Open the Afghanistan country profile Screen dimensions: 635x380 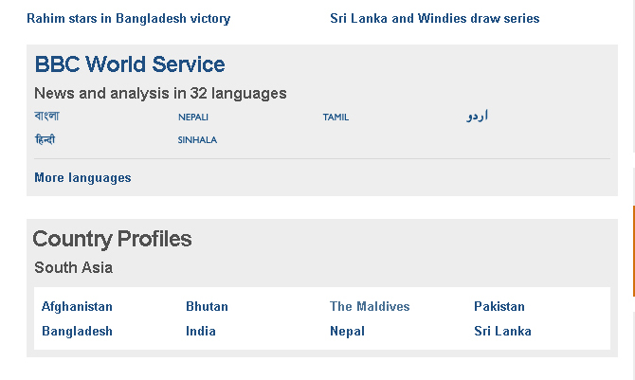[x=77, y=306]
